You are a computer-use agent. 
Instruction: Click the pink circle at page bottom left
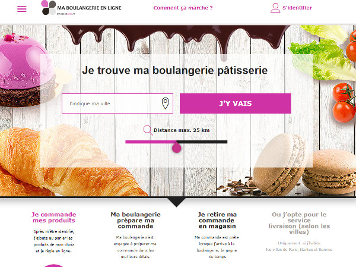pos(53,266)
